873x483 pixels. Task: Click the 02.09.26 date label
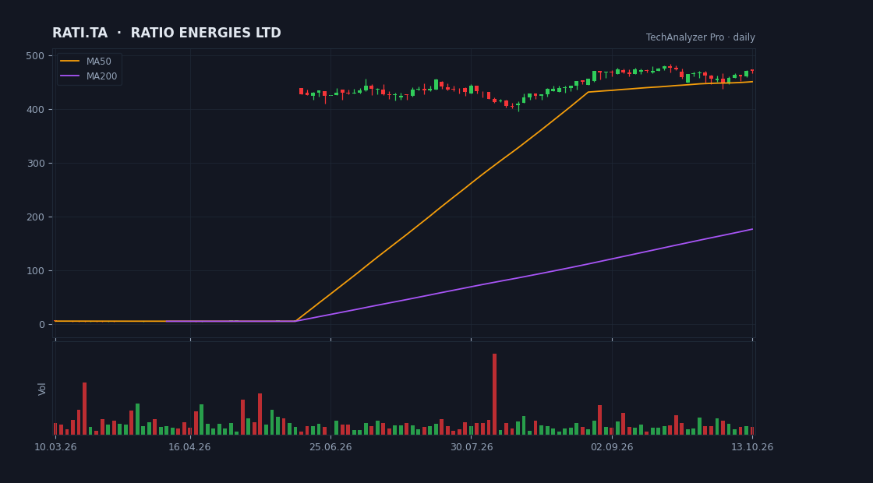point(612,447)
